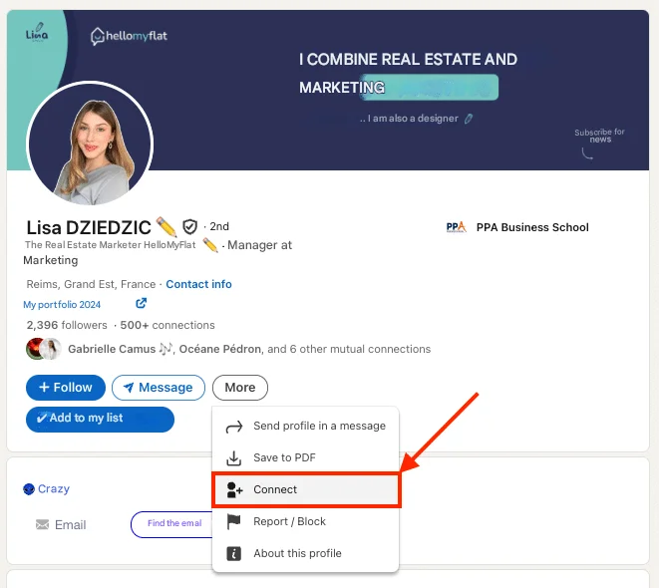Click the 2nd degree connection label
Image resolution: width=659 pixels, height=588 pixels.
coord(219,226)
